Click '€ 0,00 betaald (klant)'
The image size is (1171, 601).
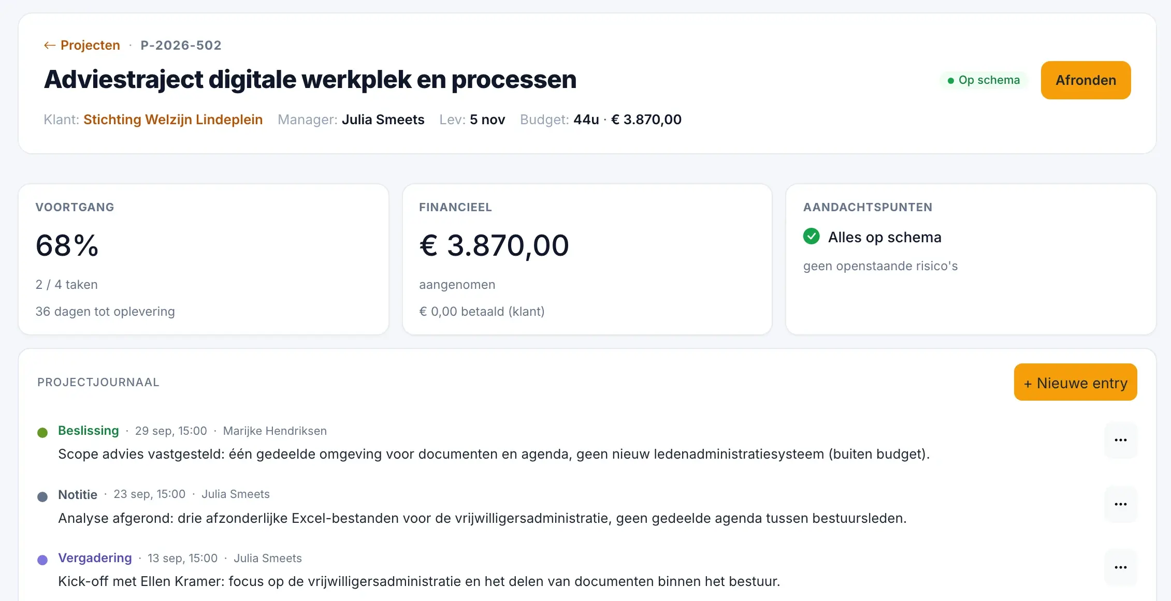(x=482, y=312)
